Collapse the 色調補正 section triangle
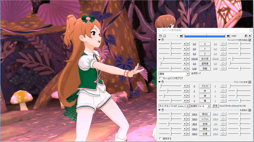The height and width of the screenshot is (142, 254). point(160,110)
